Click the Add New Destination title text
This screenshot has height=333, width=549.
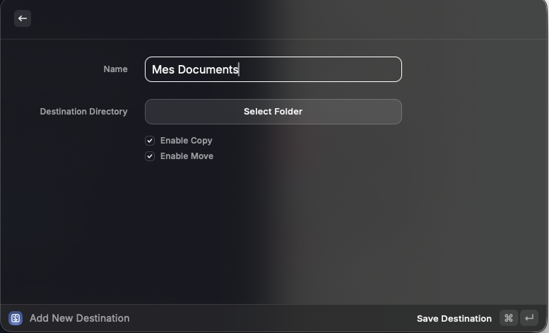pyautogui.click(x=79, y=318)
